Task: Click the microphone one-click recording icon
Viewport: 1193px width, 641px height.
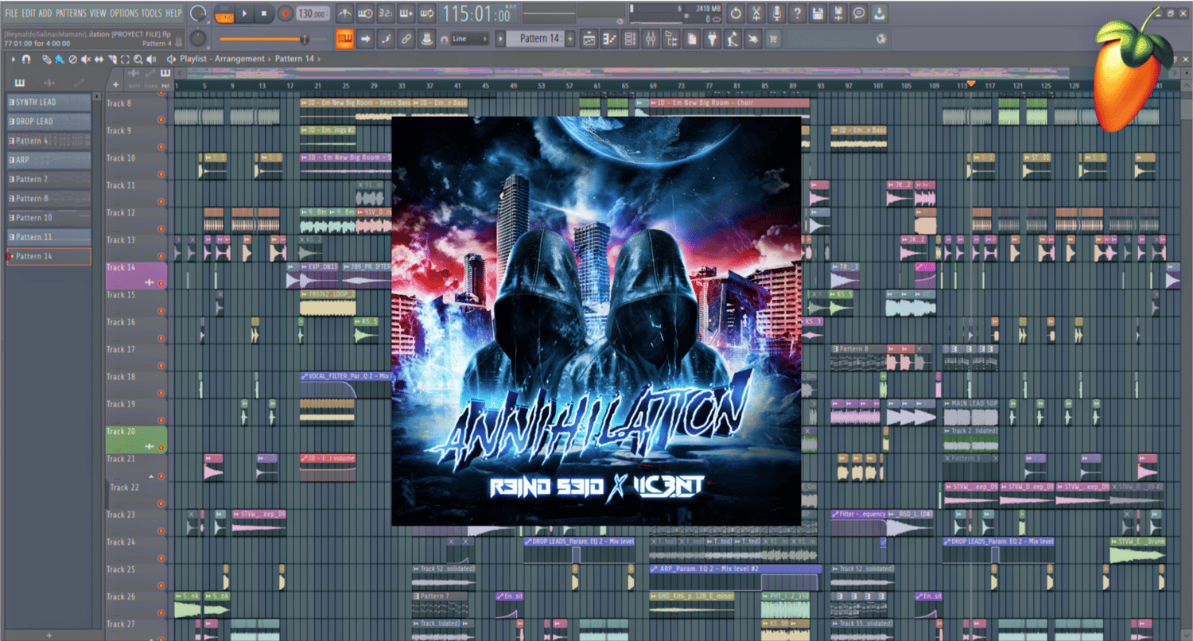Action: (776, 14)
